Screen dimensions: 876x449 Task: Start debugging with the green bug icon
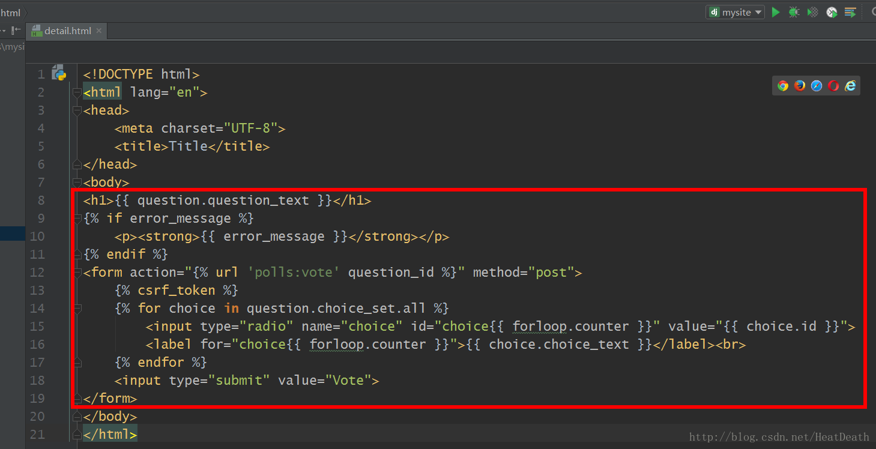click(794, 12)
